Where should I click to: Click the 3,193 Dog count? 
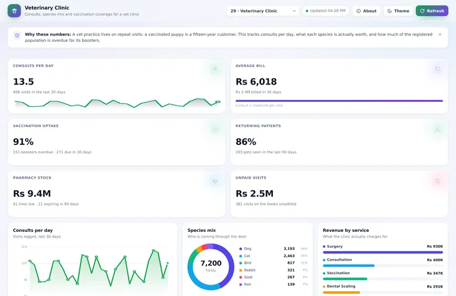(x=289, y=249)
